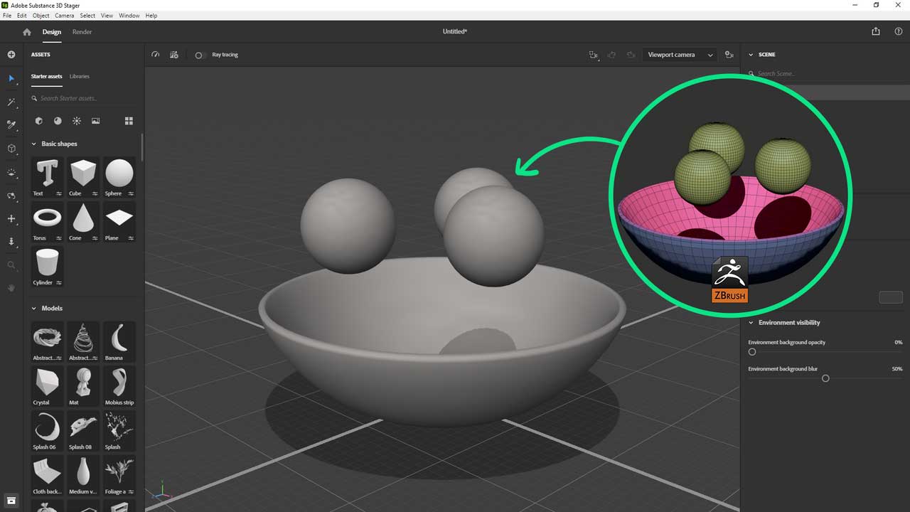The image size is (910, 512).
Task: Open the Camera menu
Action: pyautogui.click(x=65, y=16)
